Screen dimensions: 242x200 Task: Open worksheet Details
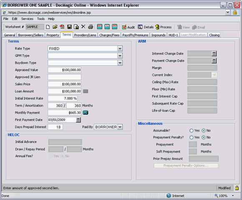(146, 27)
